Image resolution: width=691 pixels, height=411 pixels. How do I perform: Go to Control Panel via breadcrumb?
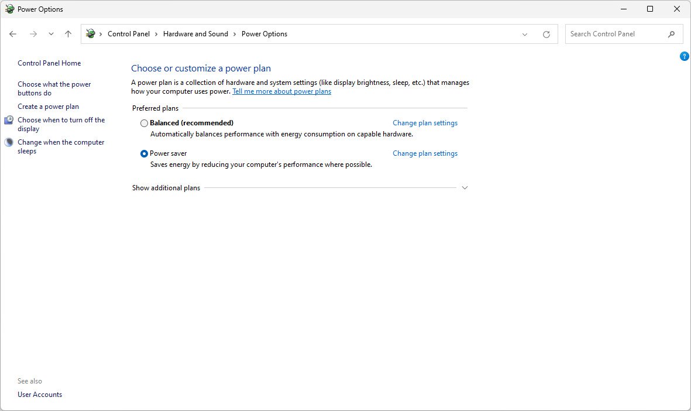click(x=129, y=34)
